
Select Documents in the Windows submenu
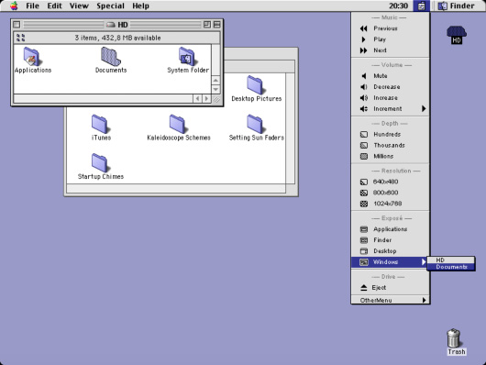[451, 267]
